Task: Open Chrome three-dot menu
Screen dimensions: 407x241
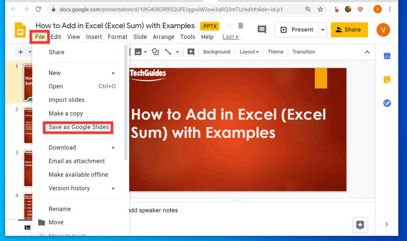Action: [x=390, y=10]
